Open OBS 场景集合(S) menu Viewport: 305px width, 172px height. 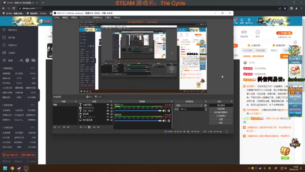pyautogui.click(x=97, y=18)
